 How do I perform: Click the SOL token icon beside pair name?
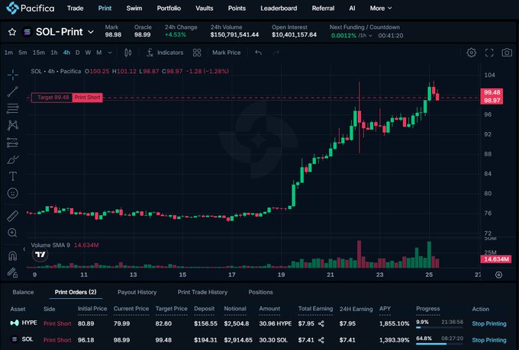27,32
